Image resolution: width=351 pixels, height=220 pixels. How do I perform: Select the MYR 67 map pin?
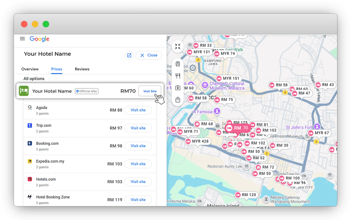coord(319,133)
